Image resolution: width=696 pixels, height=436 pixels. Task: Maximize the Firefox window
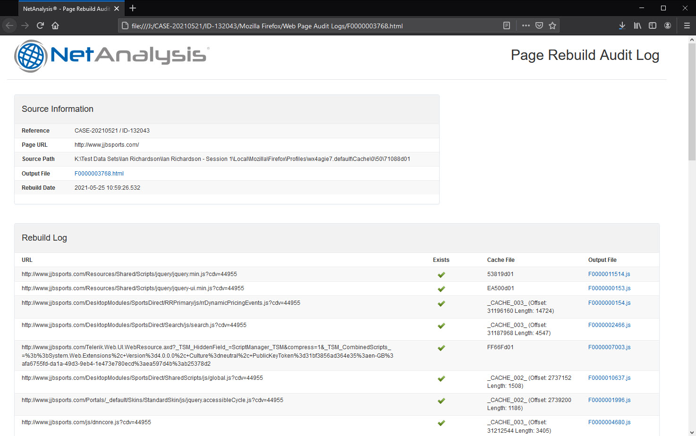tap(663, 8)
